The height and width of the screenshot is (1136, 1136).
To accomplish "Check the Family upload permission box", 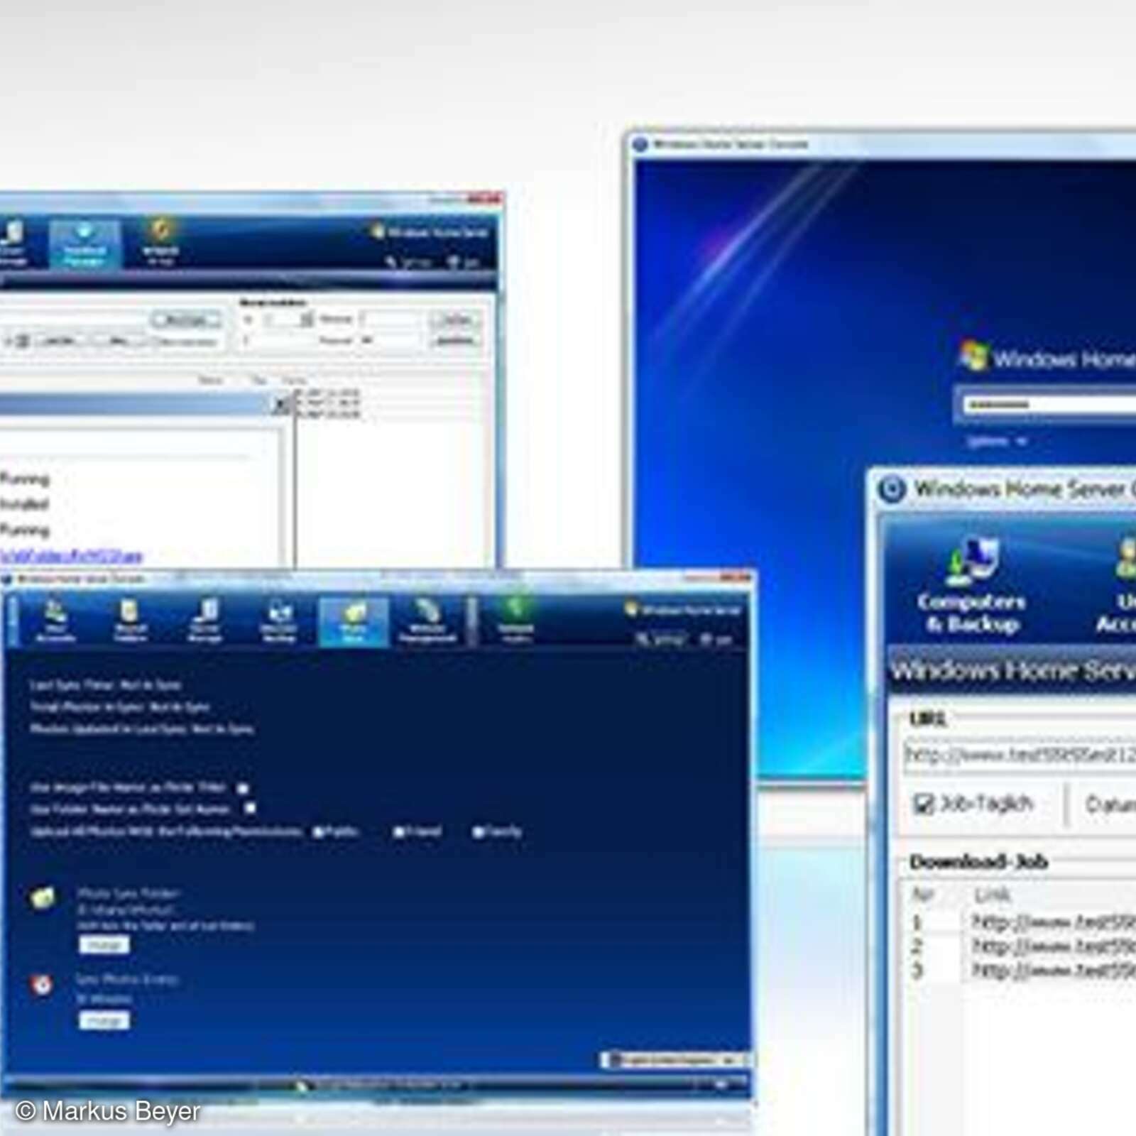I will (477, 831).
